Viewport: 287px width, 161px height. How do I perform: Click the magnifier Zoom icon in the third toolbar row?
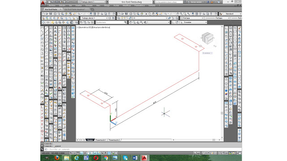(134, 22)
